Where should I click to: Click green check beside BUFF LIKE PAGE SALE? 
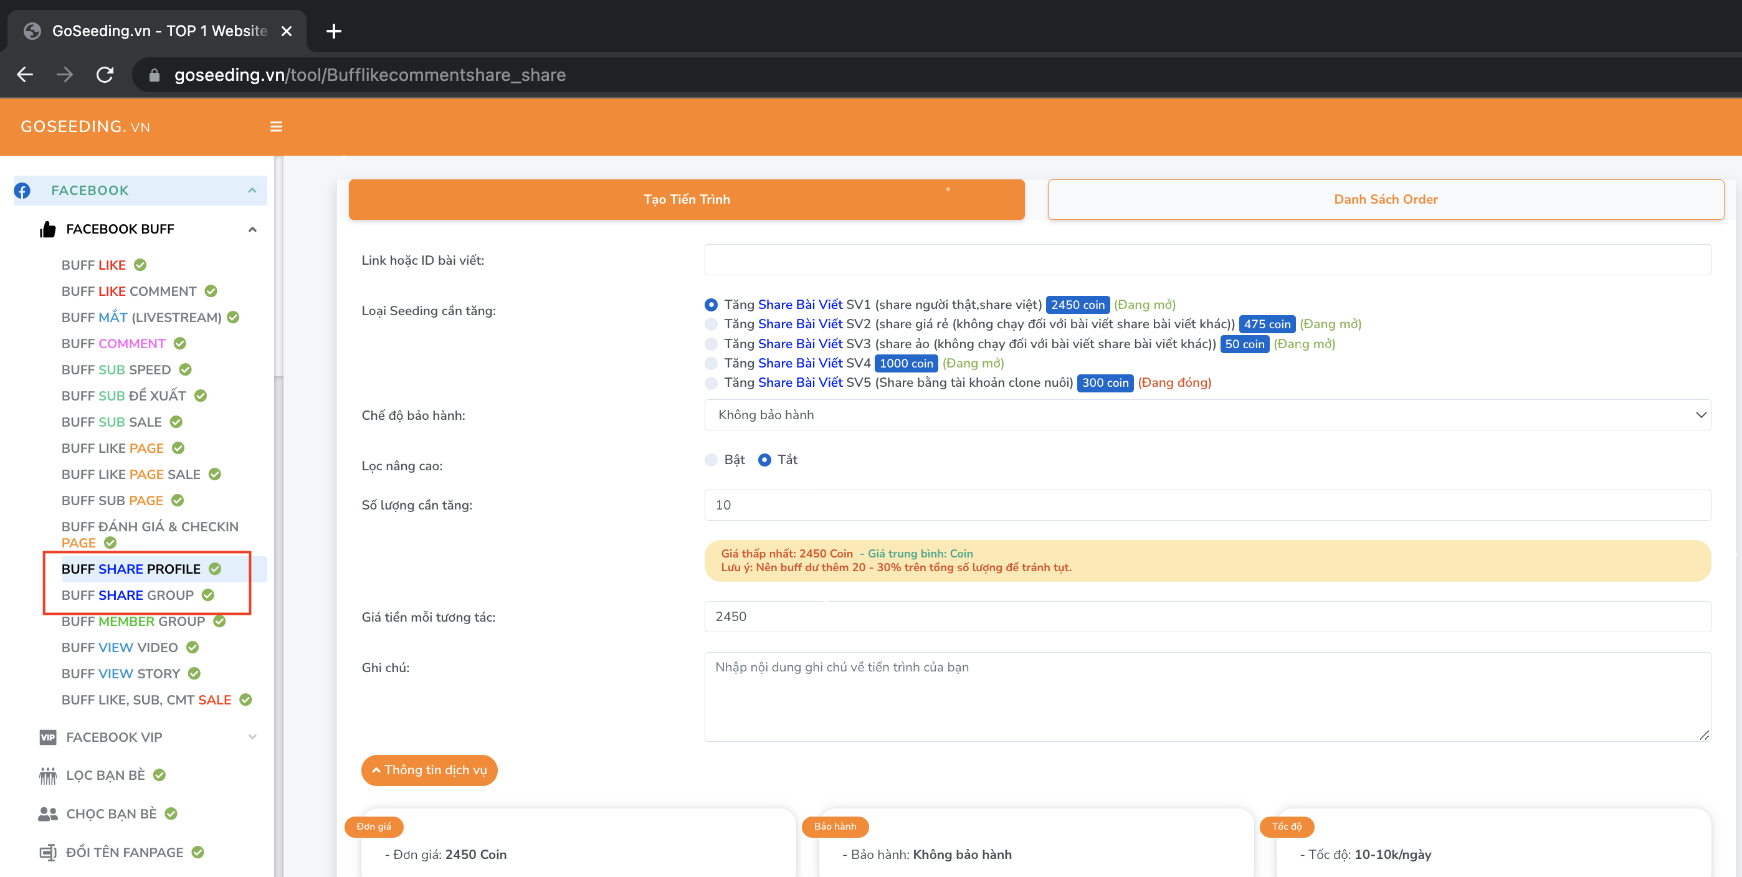(x=214, y=475)
